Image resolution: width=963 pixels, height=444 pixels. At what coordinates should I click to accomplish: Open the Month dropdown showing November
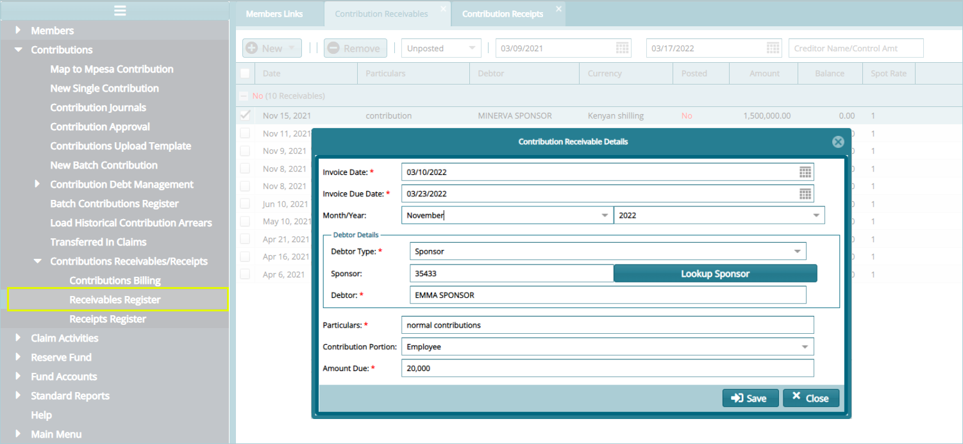tap(605, 216)
